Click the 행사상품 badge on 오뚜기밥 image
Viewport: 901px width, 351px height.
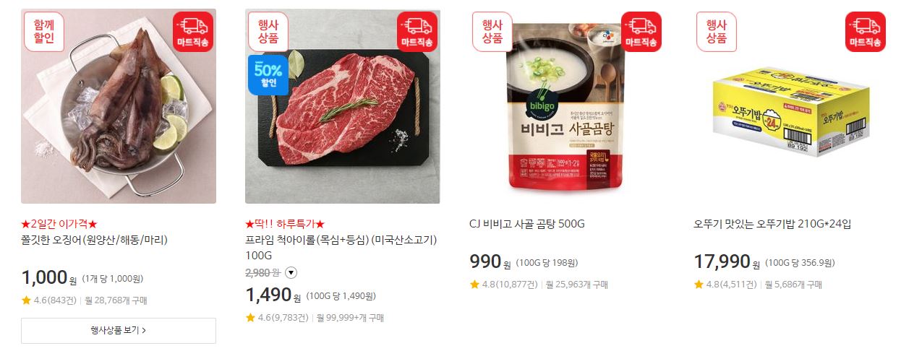click(717, 32)
